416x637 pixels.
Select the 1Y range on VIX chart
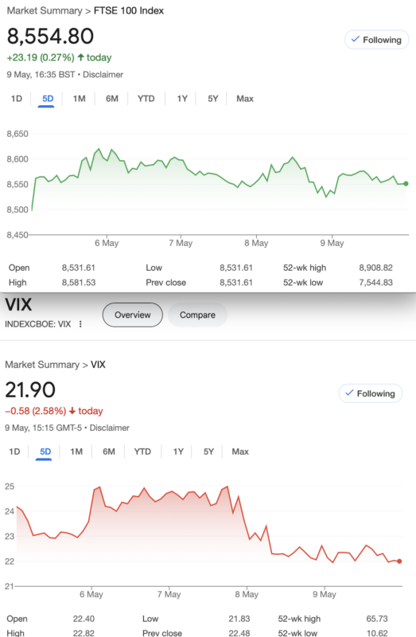coord(178,451)
